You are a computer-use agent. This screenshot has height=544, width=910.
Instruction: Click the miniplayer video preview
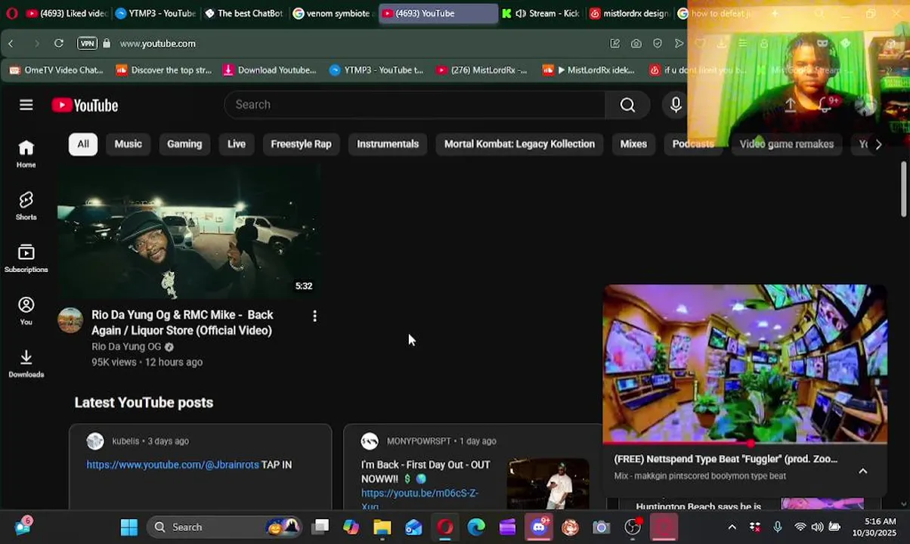745,363
